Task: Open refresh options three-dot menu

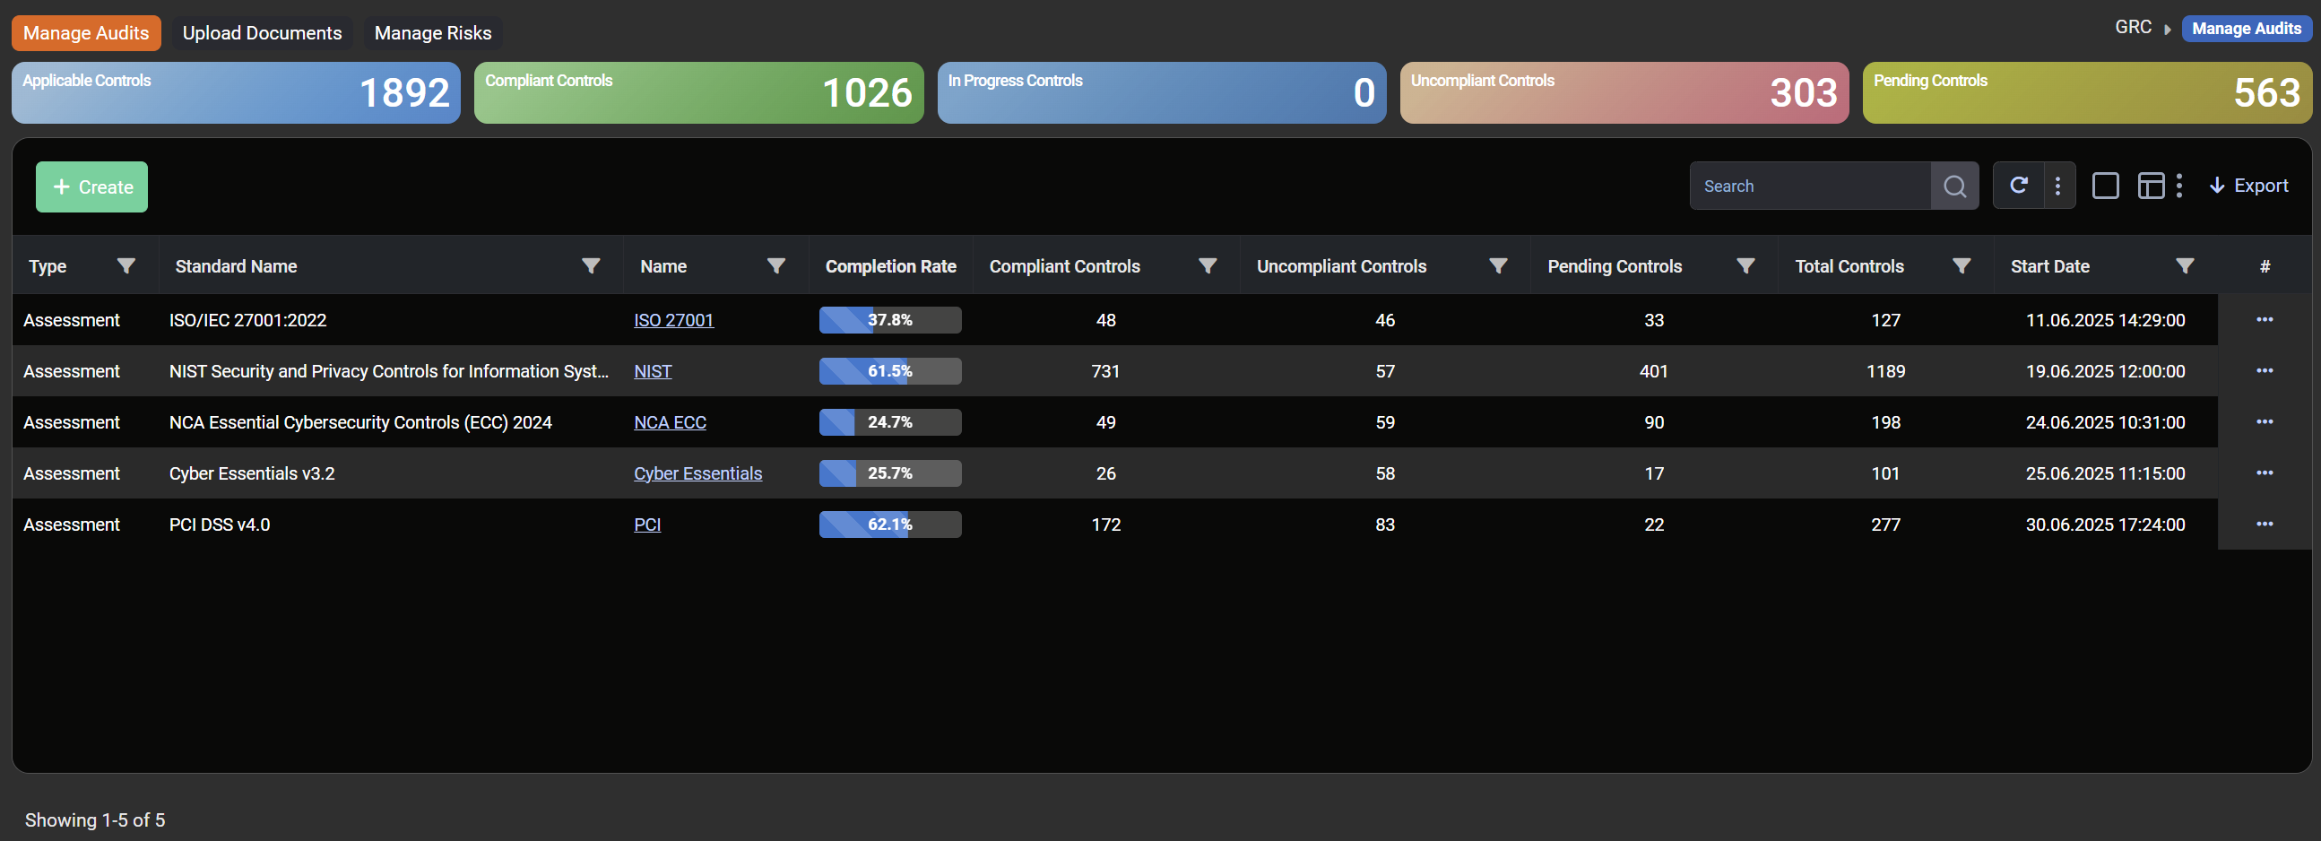Action: coord(2058,186)
